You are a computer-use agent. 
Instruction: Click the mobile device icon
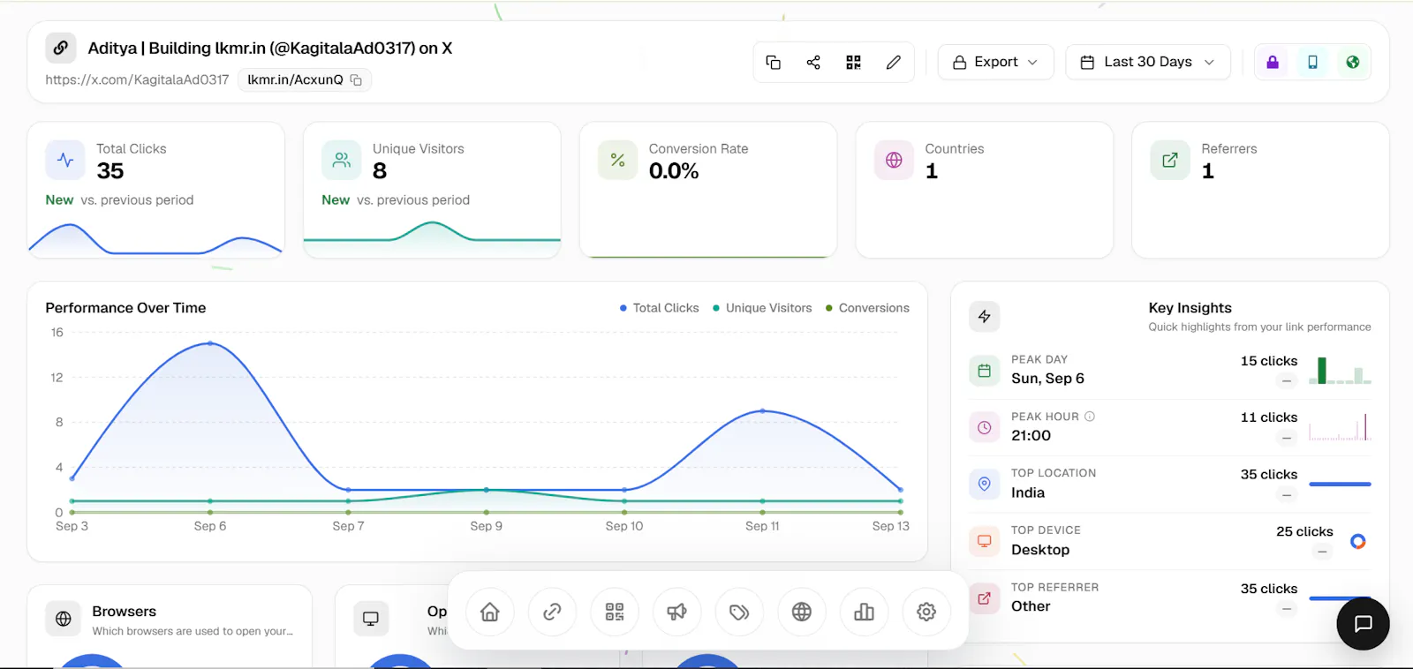(1312, 62)
